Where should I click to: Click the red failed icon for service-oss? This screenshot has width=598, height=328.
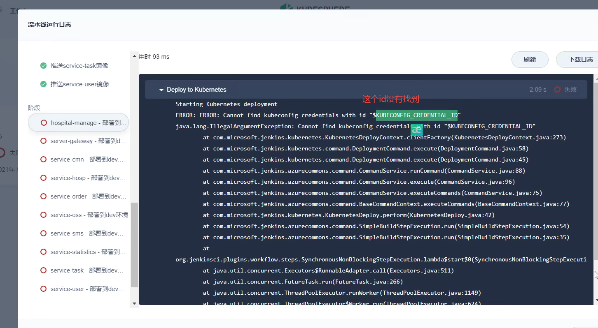click(43, 215)
